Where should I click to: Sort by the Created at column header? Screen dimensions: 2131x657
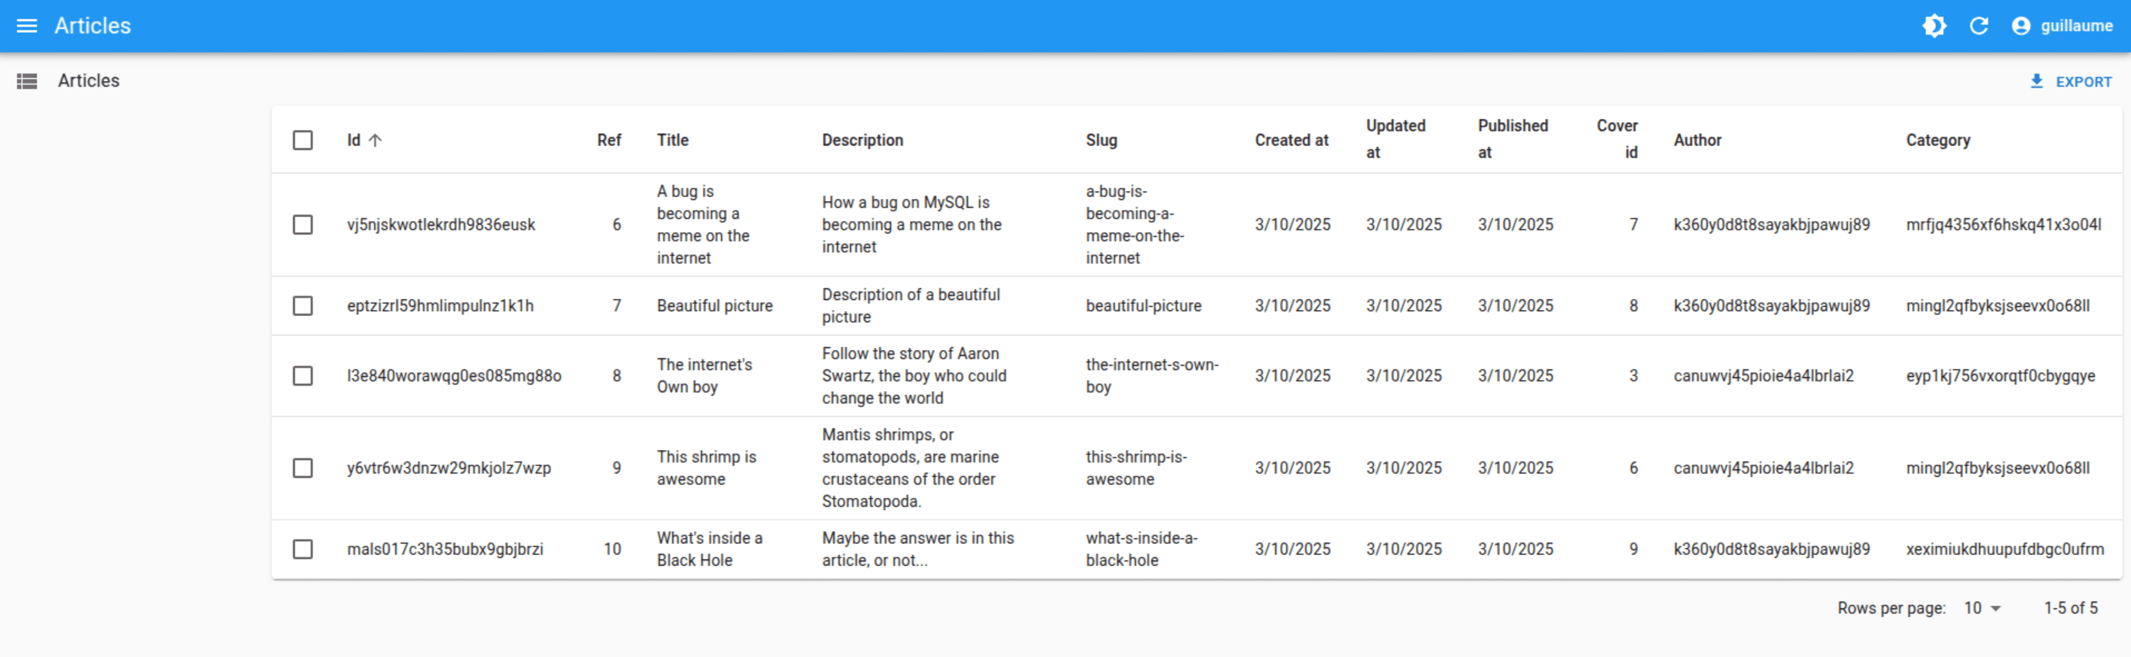[x=1291, y=140]
